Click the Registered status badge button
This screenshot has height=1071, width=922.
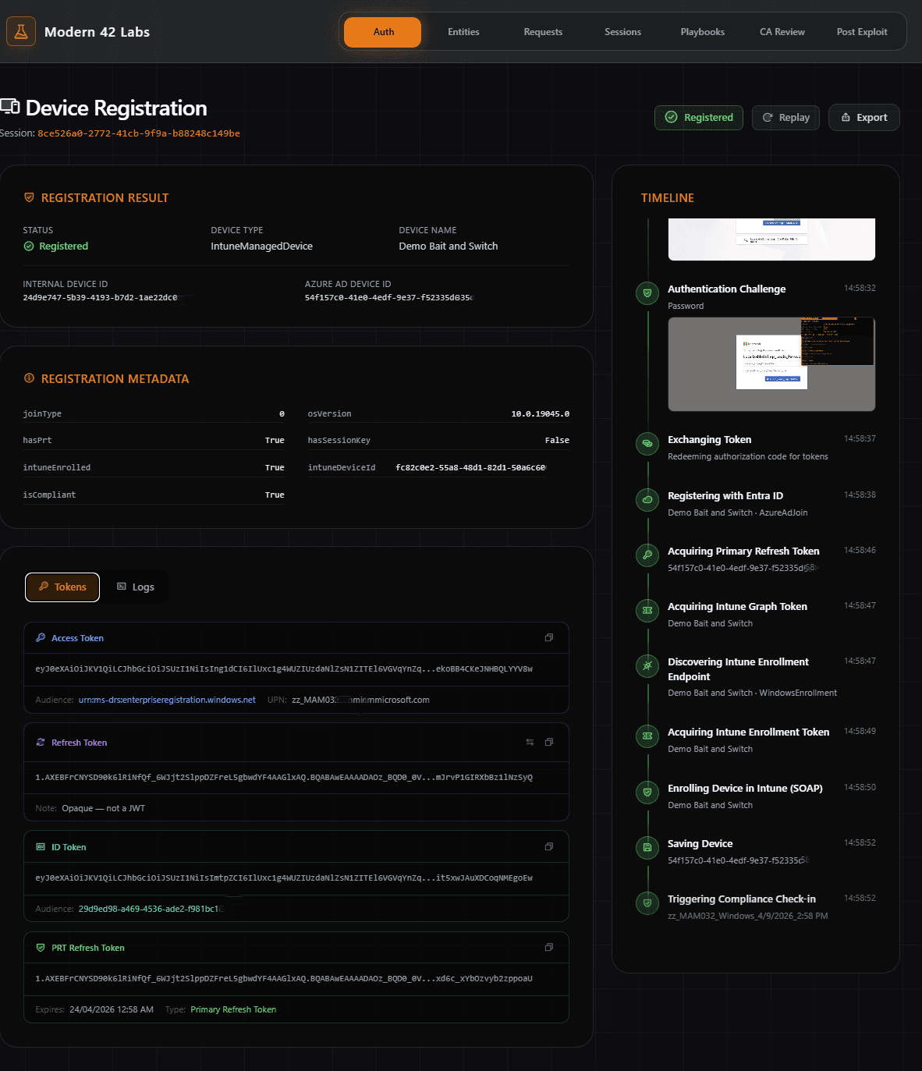pyautogui.click(x=699, y=118)
